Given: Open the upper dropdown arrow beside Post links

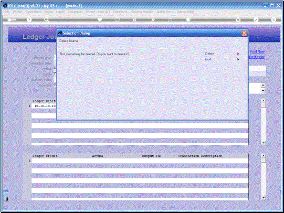Looking at the screenshot, I should point(263,85).
